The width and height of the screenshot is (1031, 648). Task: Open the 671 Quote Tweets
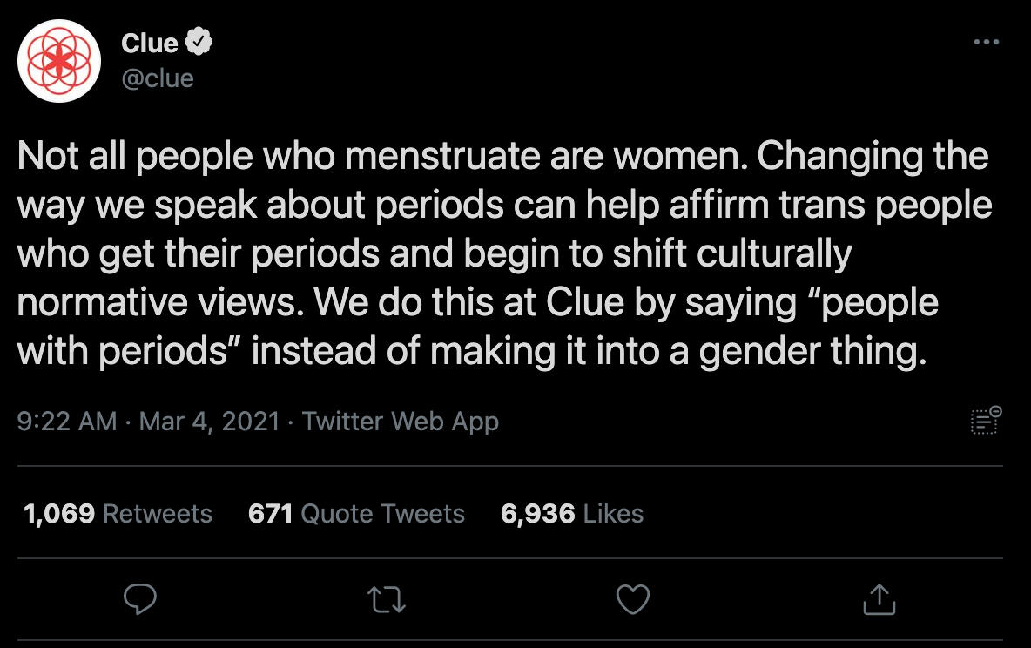356,514
